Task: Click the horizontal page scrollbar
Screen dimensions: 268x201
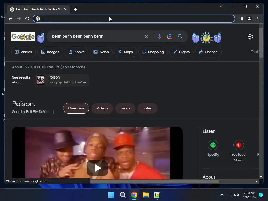Action: (154, 181)
